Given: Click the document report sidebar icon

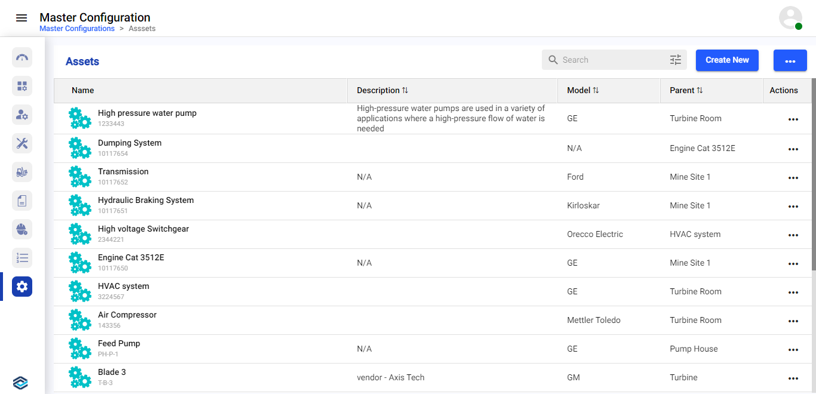Looking at the screenshot, I should [x=22, y=201].
